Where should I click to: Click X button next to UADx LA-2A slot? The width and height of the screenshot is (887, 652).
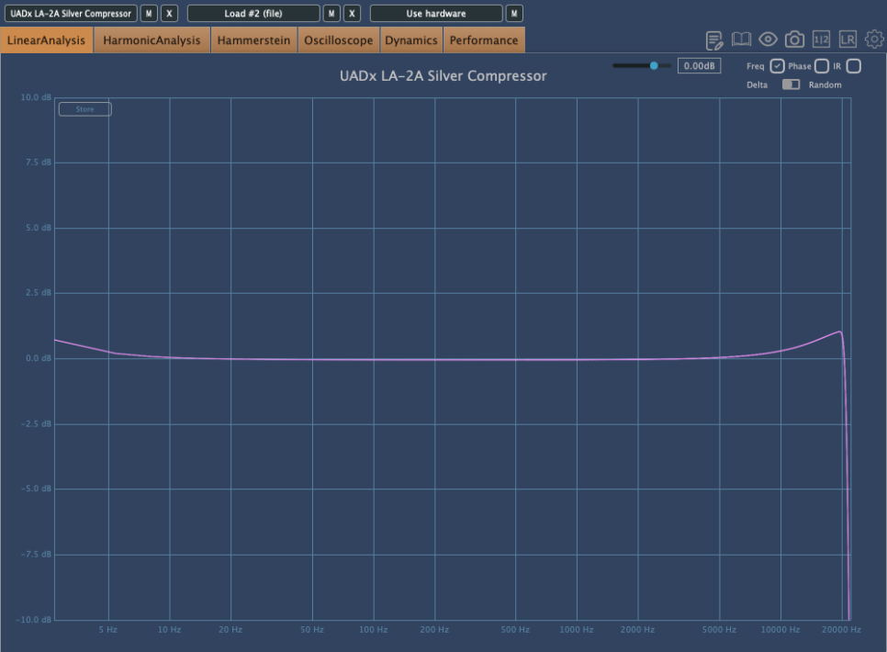click(169, 14)
